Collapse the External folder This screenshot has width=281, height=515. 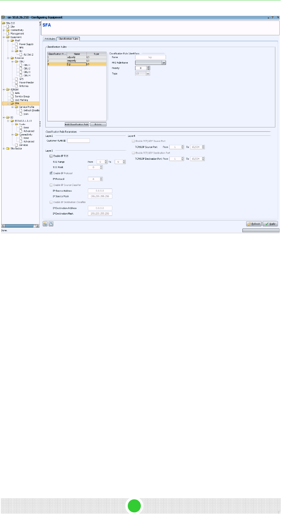pyautogui.click(x=8, y=58)
